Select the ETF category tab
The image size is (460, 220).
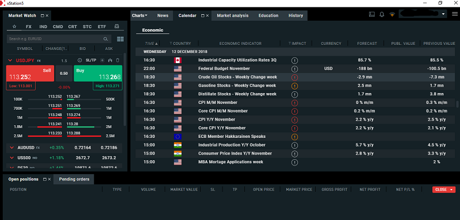click(x=102, y=26)
